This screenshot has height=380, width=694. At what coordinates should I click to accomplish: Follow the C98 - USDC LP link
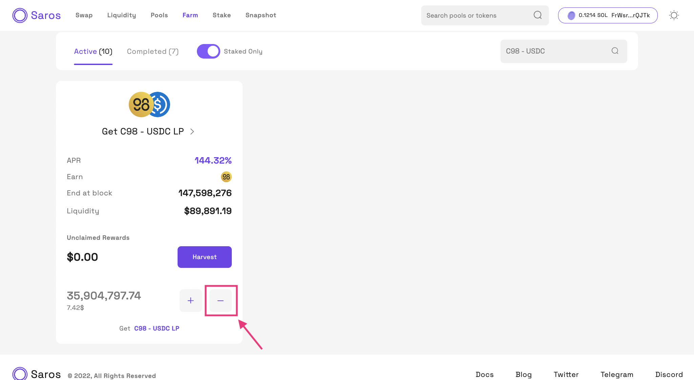click(157, 329)
